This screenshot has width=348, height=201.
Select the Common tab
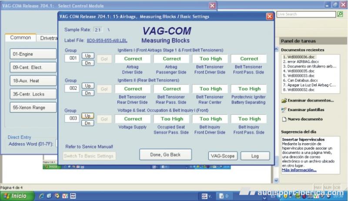20,38
